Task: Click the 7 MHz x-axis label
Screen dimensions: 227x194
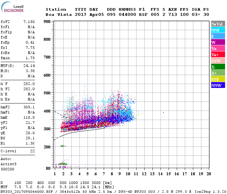Action: tap(104, 174)
